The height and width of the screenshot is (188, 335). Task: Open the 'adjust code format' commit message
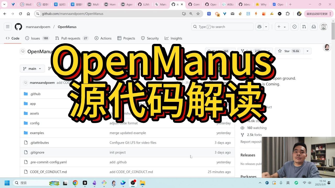coord(124,123)
